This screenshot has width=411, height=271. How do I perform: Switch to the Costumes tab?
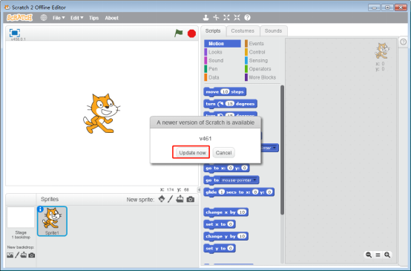[243, 31]
